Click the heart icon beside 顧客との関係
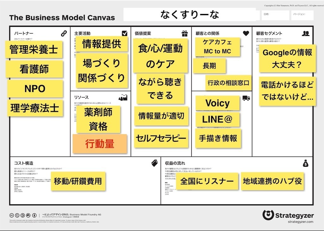324x231 pixels. point(246,33)
